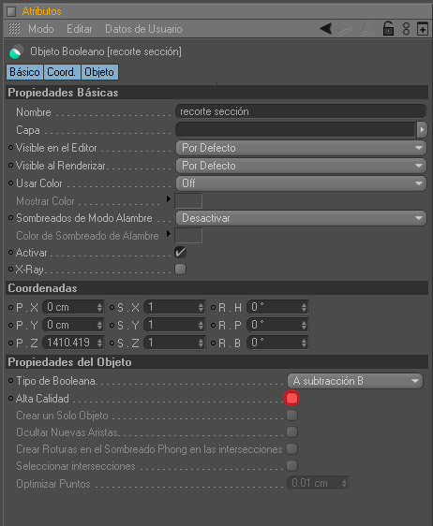Open the Modo menu

pyautogui.click(x=41, y=29)
